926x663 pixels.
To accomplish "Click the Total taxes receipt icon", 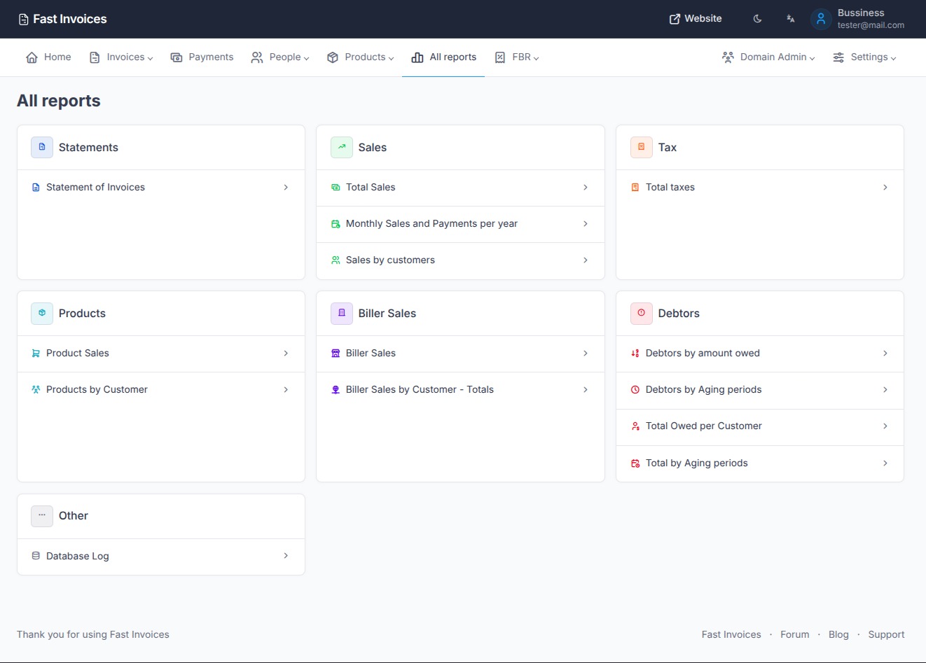I will coord(635,188).
